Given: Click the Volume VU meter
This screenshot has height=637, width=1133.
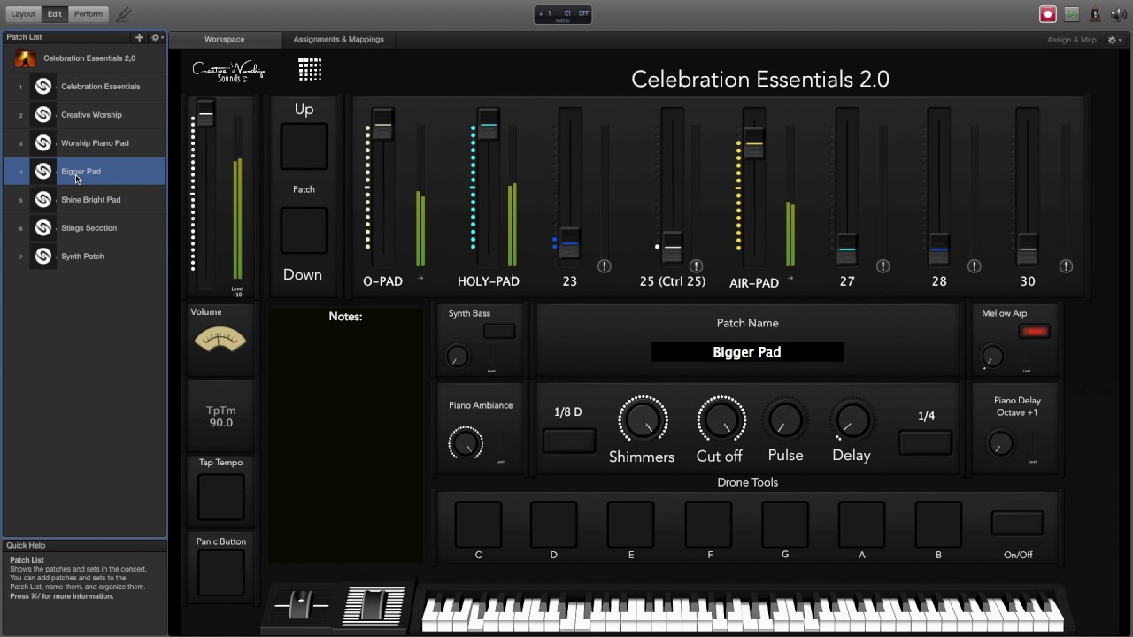Looking at the screenshot, I should (x=220, y=340).
